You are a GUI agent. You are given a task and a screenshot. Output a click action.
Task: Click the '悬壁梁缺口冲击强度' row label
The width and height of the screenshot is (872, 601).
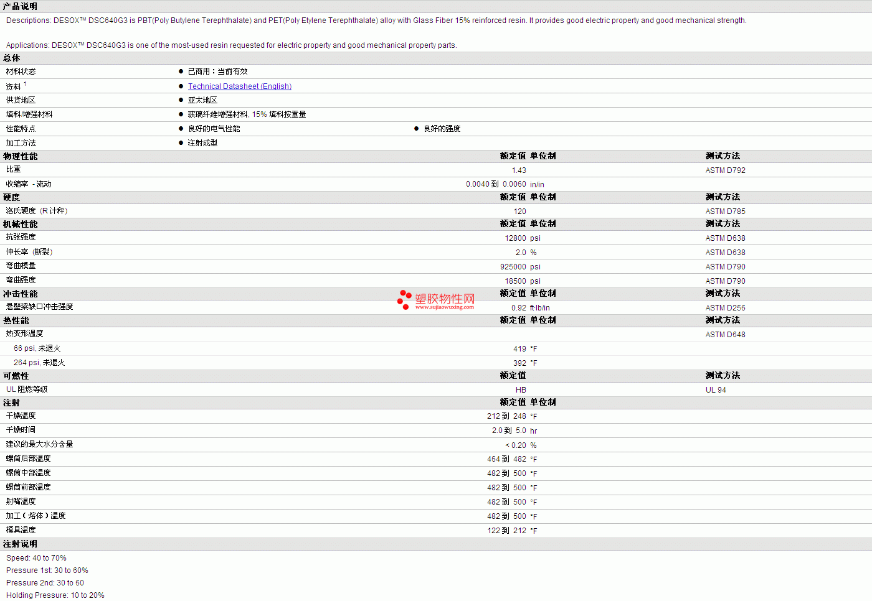coord(40,307)
